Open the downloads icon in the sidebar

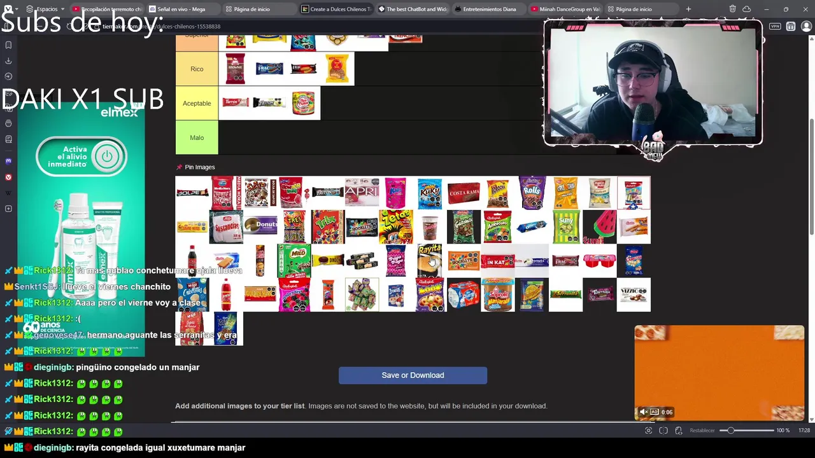(x=8, y=60)
